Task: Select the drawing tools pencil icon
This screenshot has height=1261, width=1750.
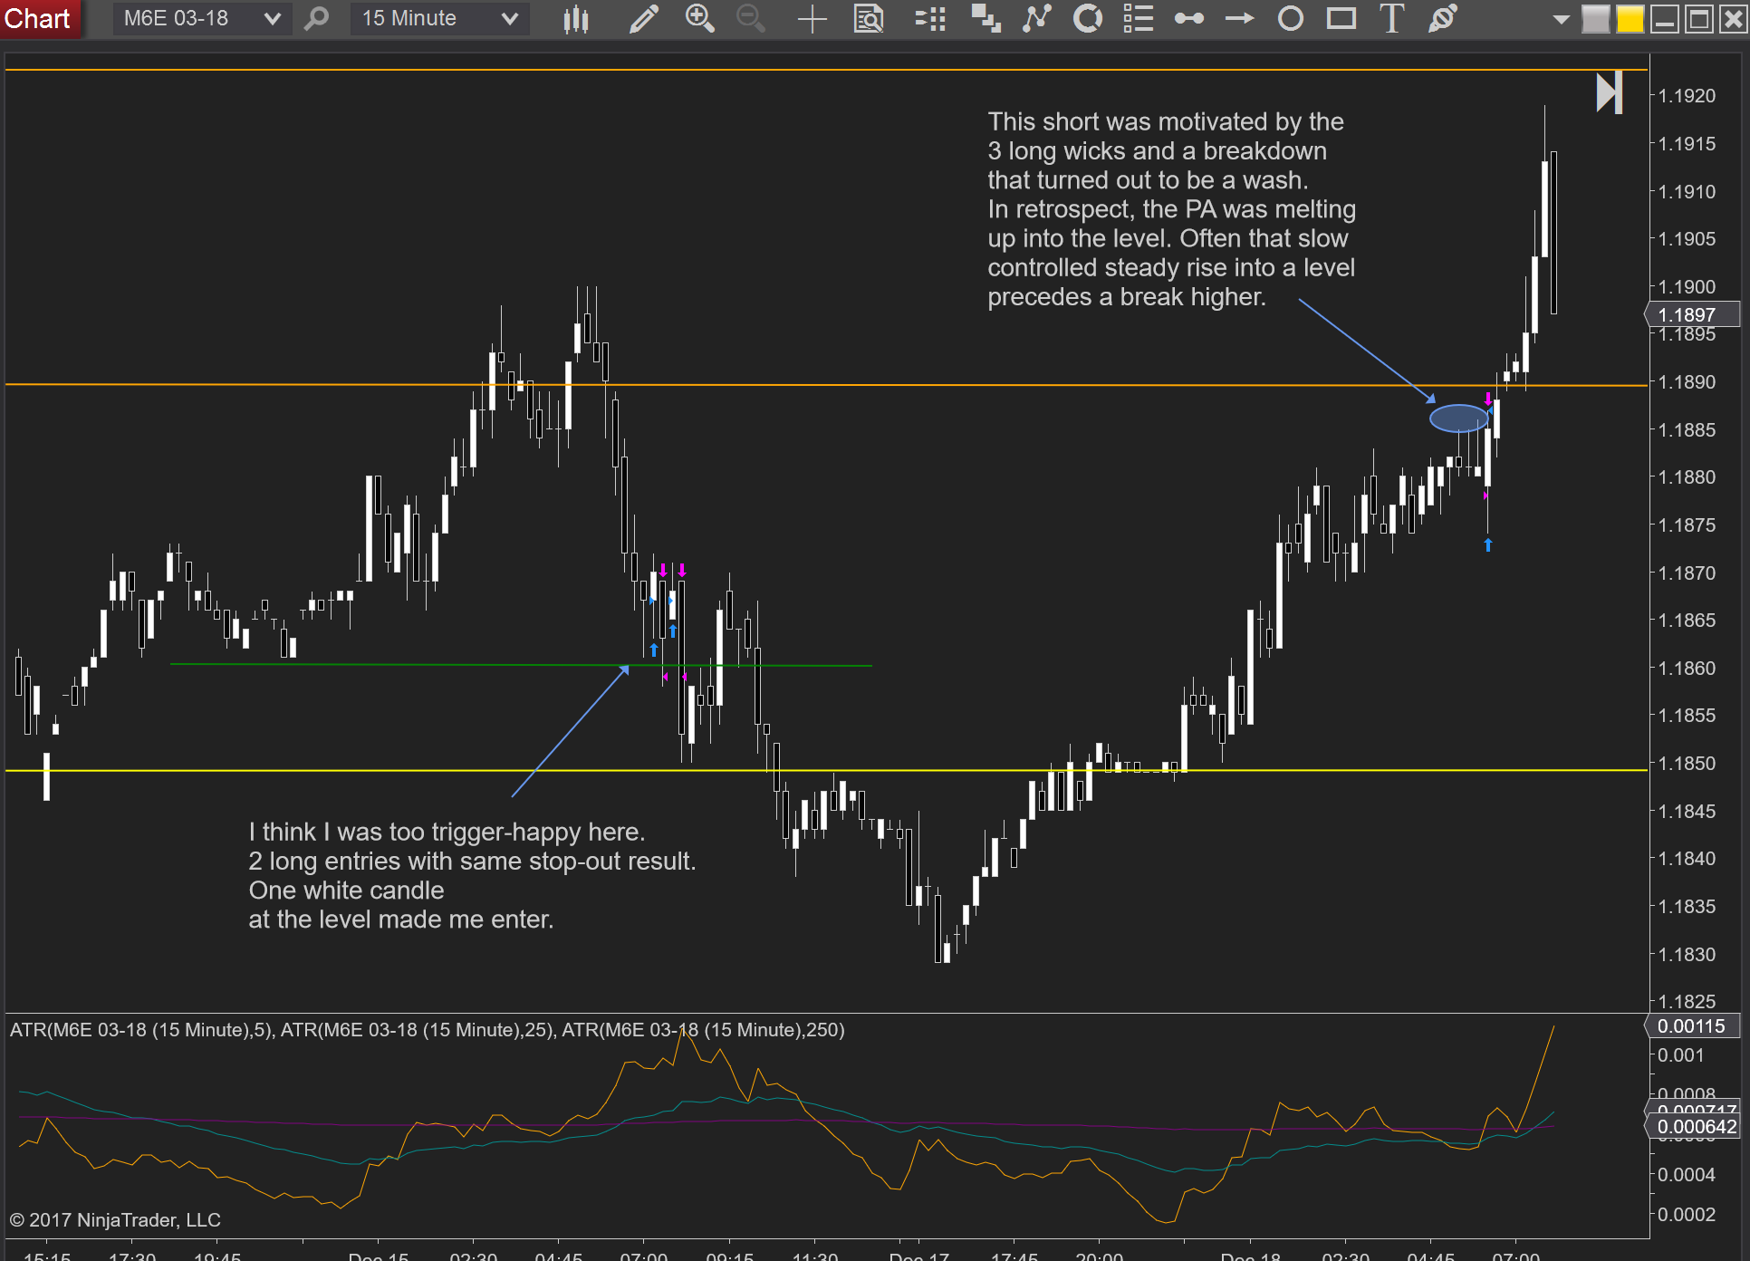Action: 643,18
